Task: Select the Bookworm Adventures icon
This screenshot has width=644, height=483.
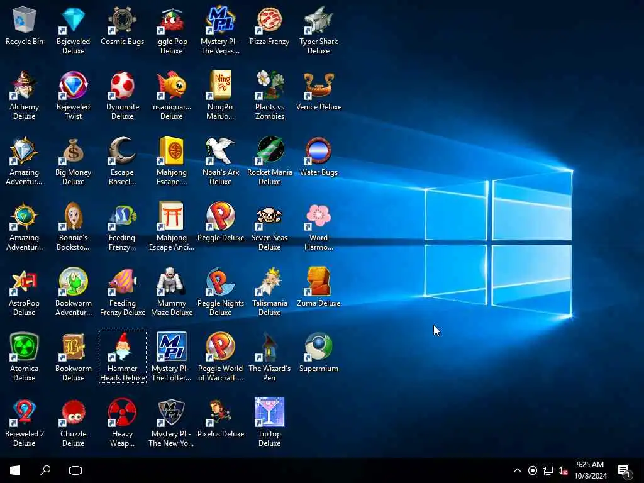Action: [x=73, y=281]
